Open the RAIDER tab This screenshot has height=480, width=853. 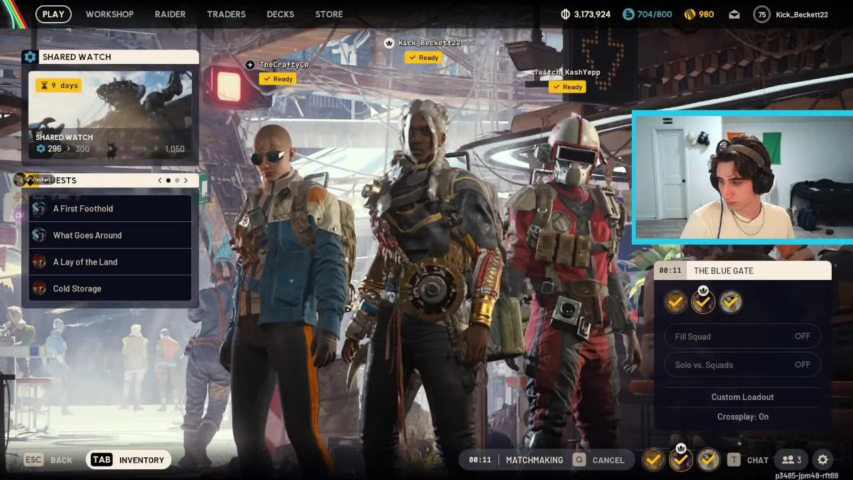click(x=170, y=14)
